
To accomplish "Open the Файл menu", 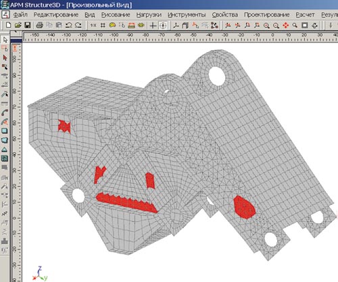I will (x=20, y=15).
